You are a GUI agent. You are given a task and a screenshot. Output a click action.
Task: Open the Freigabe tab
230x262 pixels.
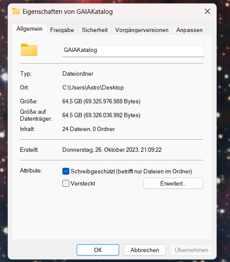pos(62,30)
